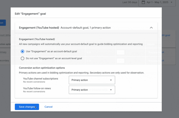Open the Apr 1 - May 1, 2025 date range picker
This screenshot has width=179, height=118.
157,2
